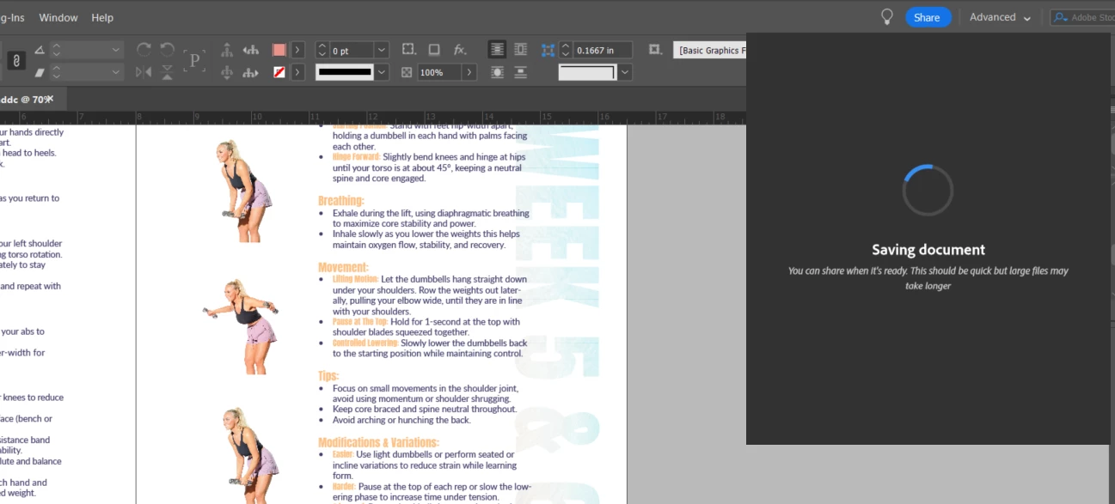Viewport: 1115px width, 504px height.
Task: Open the Advanced workspace switcher
Action: point(1000,17)
